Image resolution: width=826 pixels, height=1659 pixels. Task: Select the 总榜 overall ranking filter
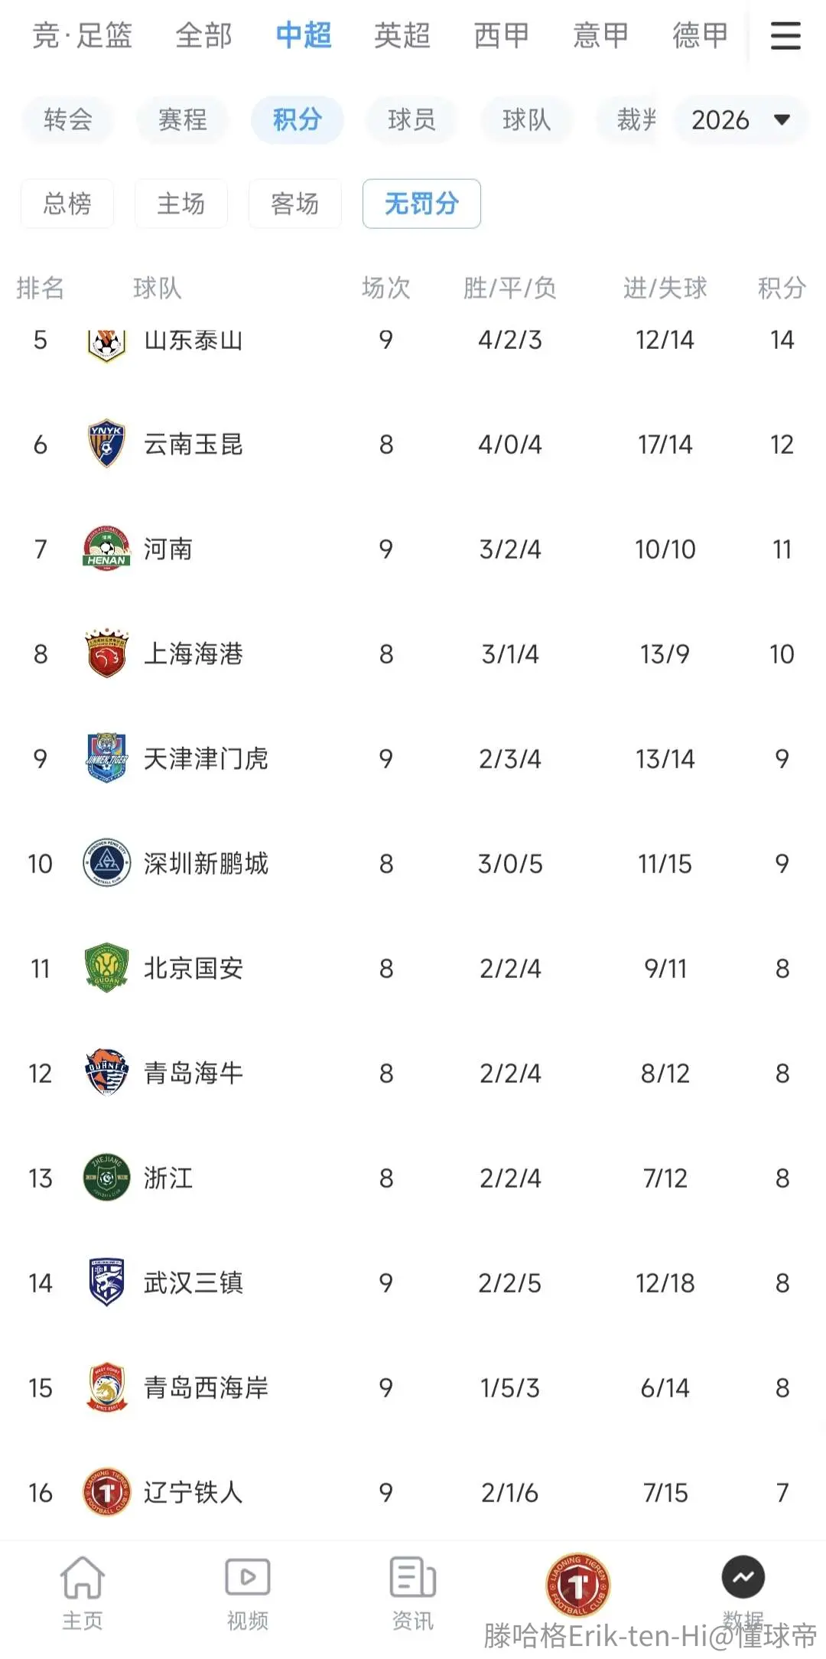[67, 204]
